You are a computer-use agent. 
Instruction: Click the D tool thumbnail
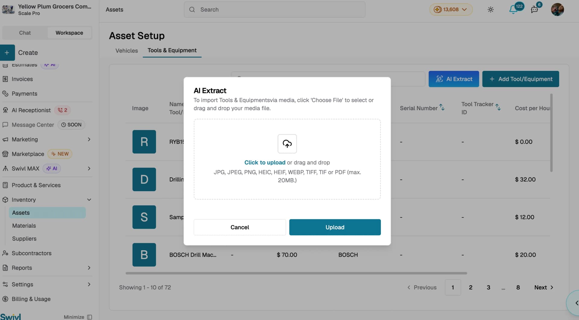[x=144, y=179]
